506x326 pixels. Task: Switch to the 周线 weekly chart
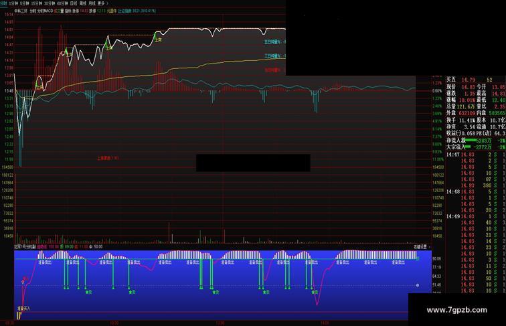tap(83, 3)
